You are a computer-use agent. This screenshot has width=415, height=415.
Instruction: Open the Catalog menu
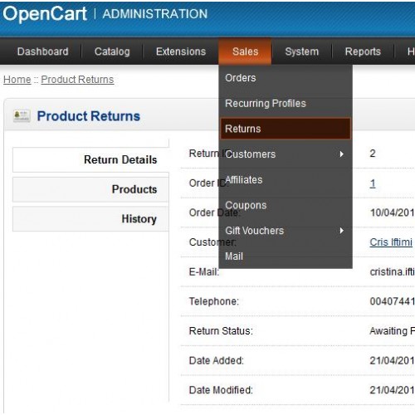[x=112, y=51]
